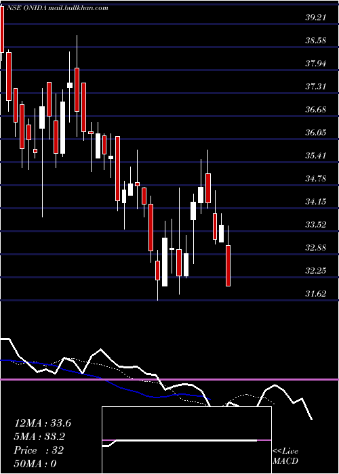Click the 38.58 price axis label
This screenshot has height=474, width=339.
315,41
